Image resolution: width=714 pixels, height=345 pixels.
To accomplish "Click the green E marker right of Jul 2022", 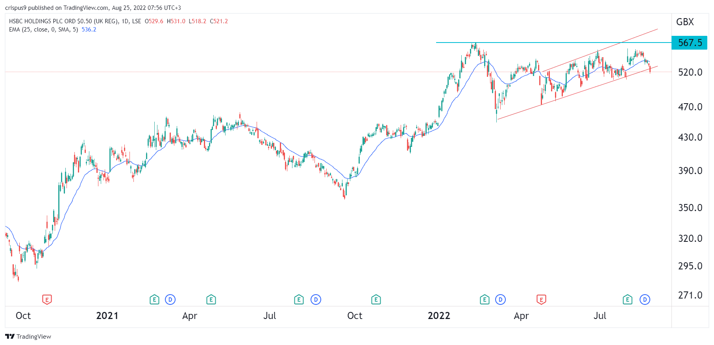I will coord(627,300).
